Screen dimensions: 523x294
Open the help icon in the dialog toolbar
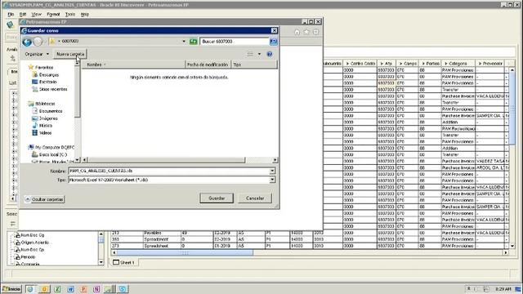pos(270,54)
